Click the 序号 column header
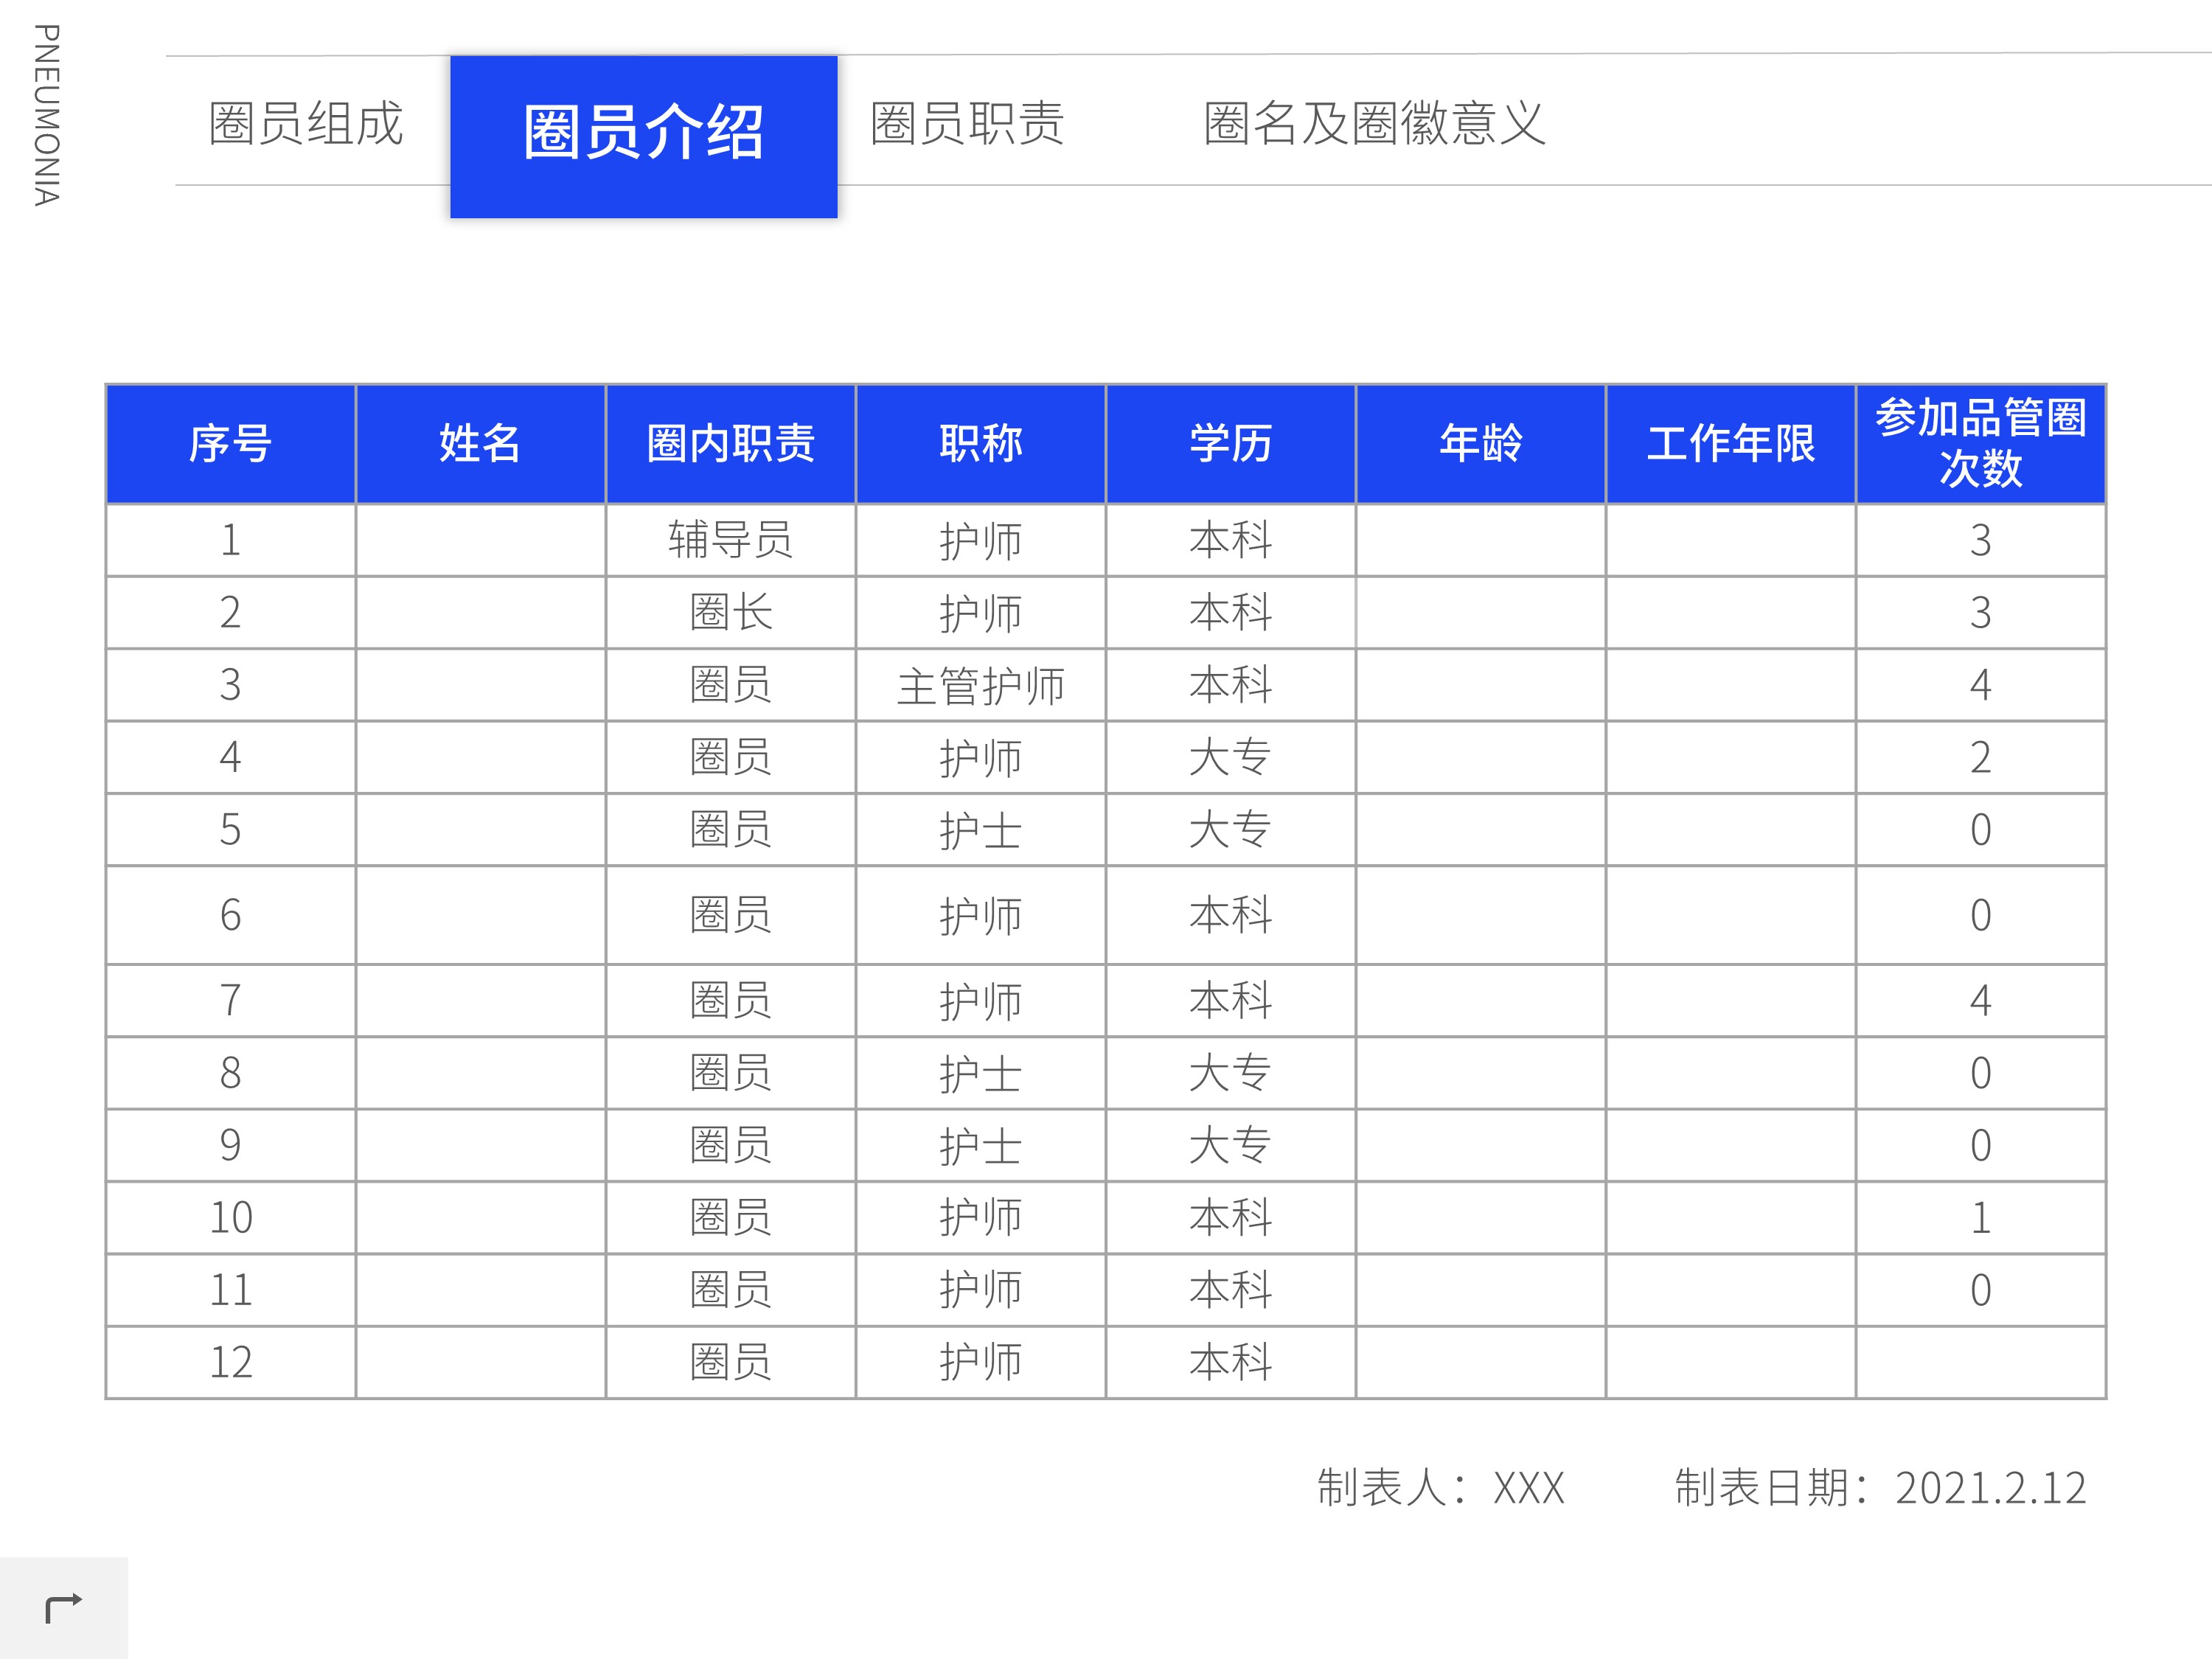Image resolution: width=2212 pixels, height=1659 pixels. [231, 444]
